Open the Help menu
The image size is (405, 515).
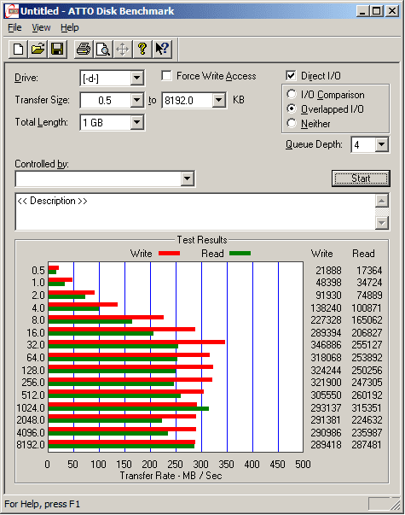point(70,28)
